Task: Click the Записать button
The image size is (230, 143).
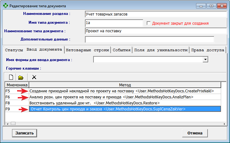Action: point(24,133)
